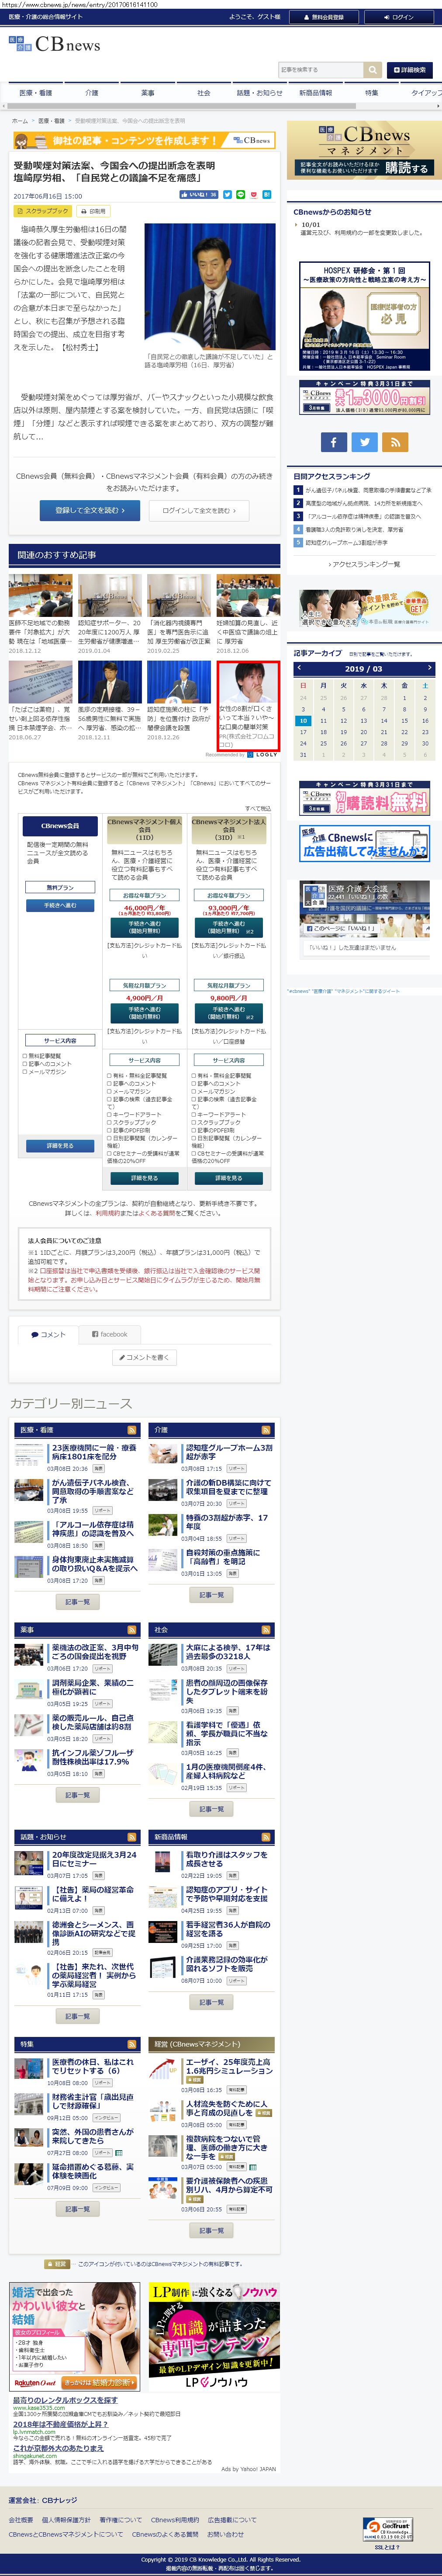Viewport: 442px width, 2576px height.
Task: Open article 20年度改定見据え3月24日にセミナー
Action: pos(94,1859)
